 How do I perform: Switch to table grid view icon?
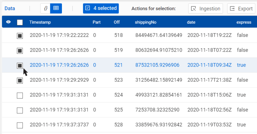click(56, 8)
